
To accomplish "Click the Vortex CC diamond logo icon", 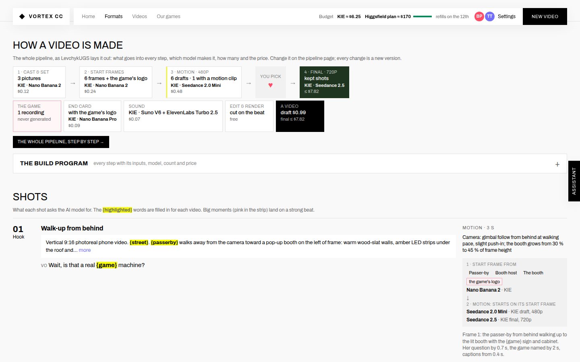I will click(x=22, y=16).
